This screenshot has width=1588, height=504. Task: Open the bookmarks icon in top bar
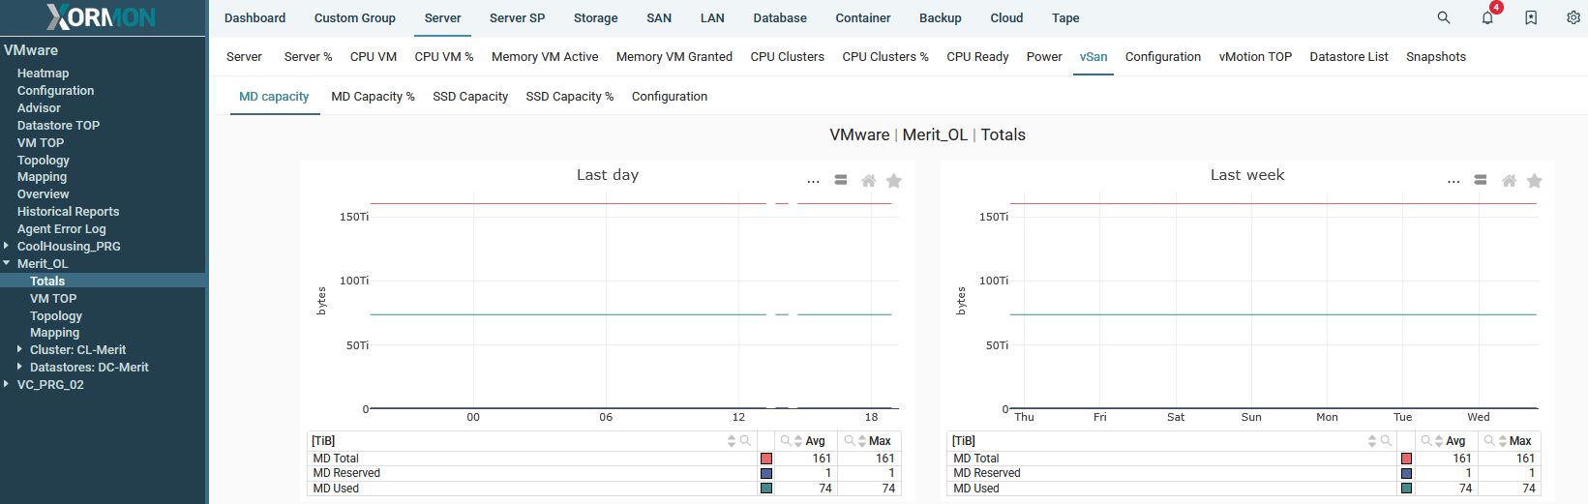(1531, 17)
